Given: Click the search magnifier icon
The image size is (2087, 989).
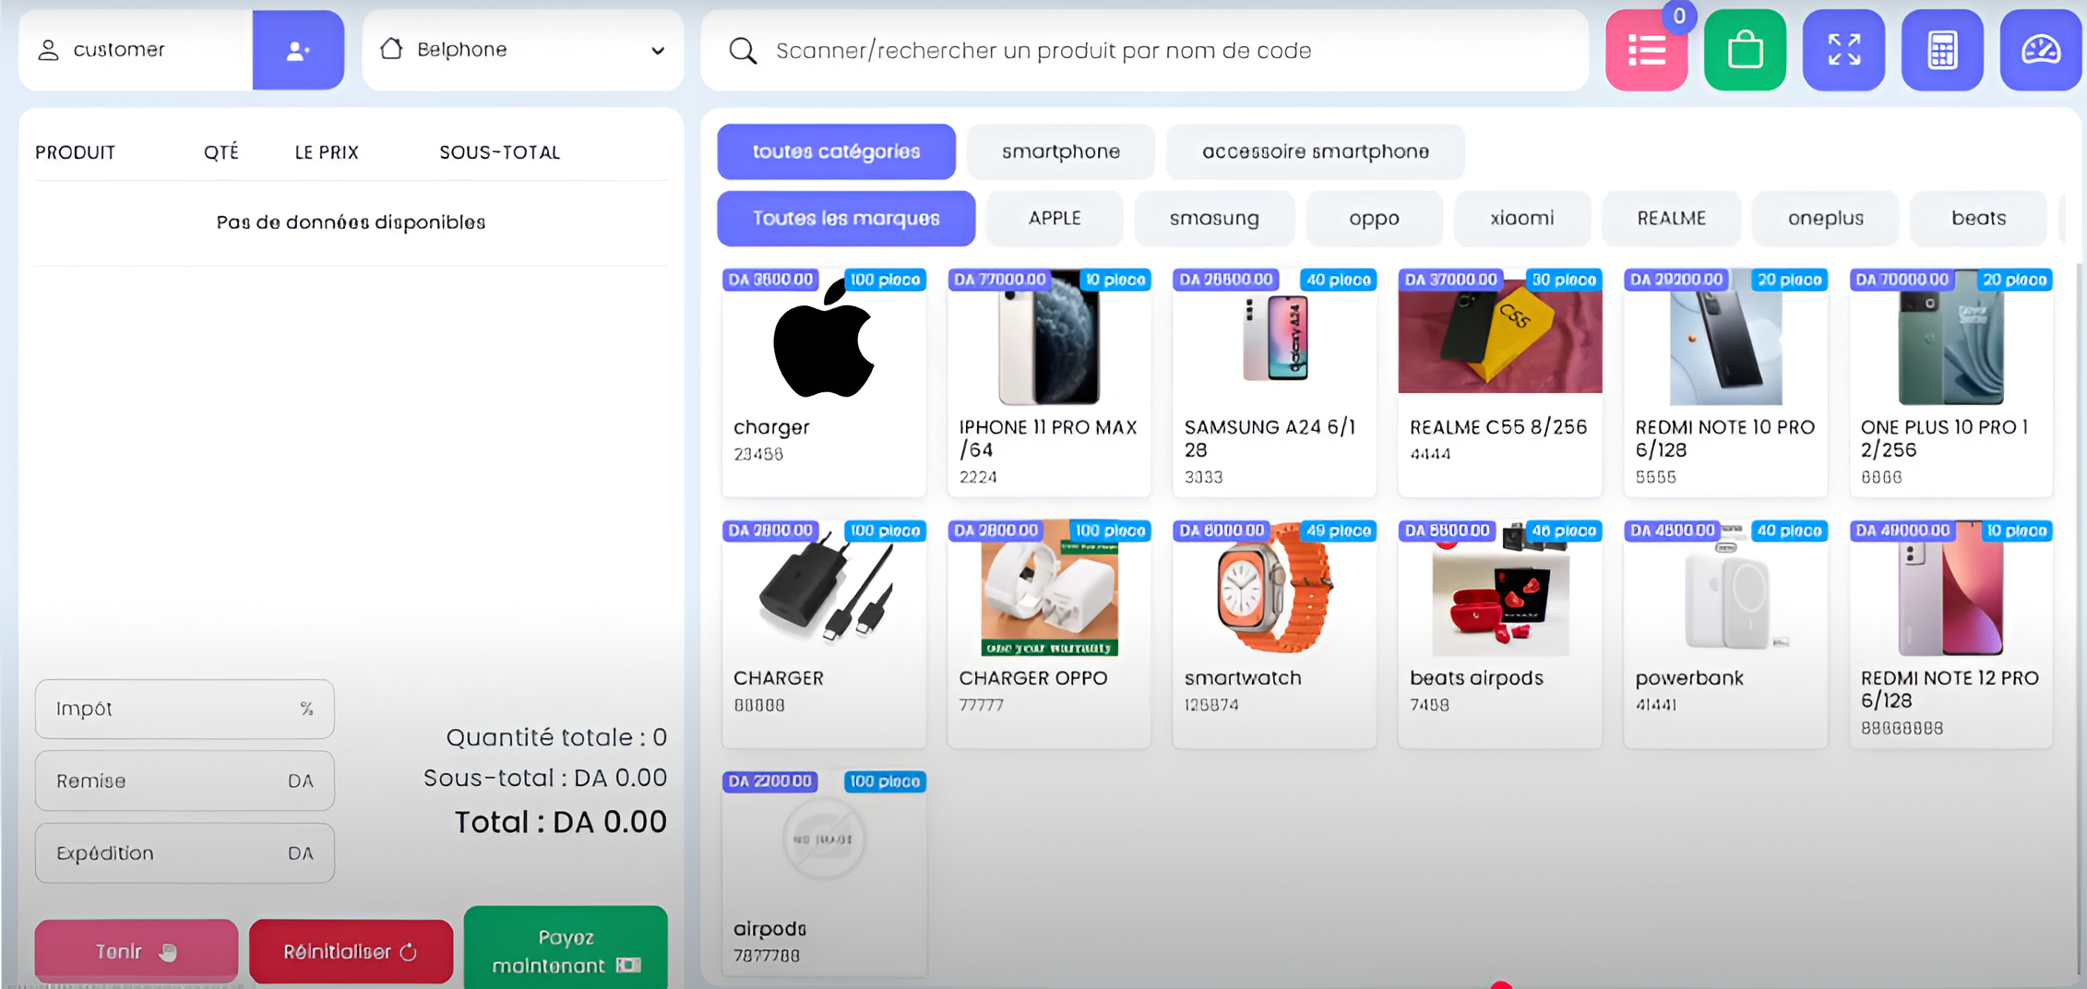Looking at the screenshot, I should (743, 51).
